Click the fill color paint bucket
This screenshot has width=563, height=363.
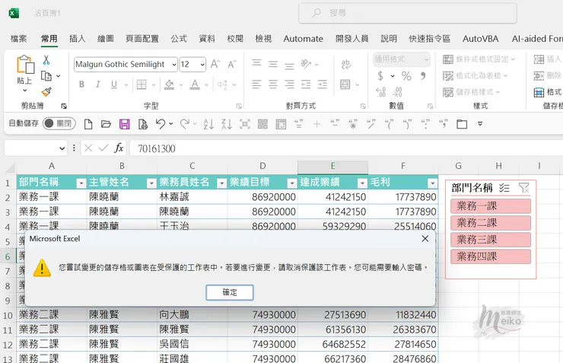169,84
